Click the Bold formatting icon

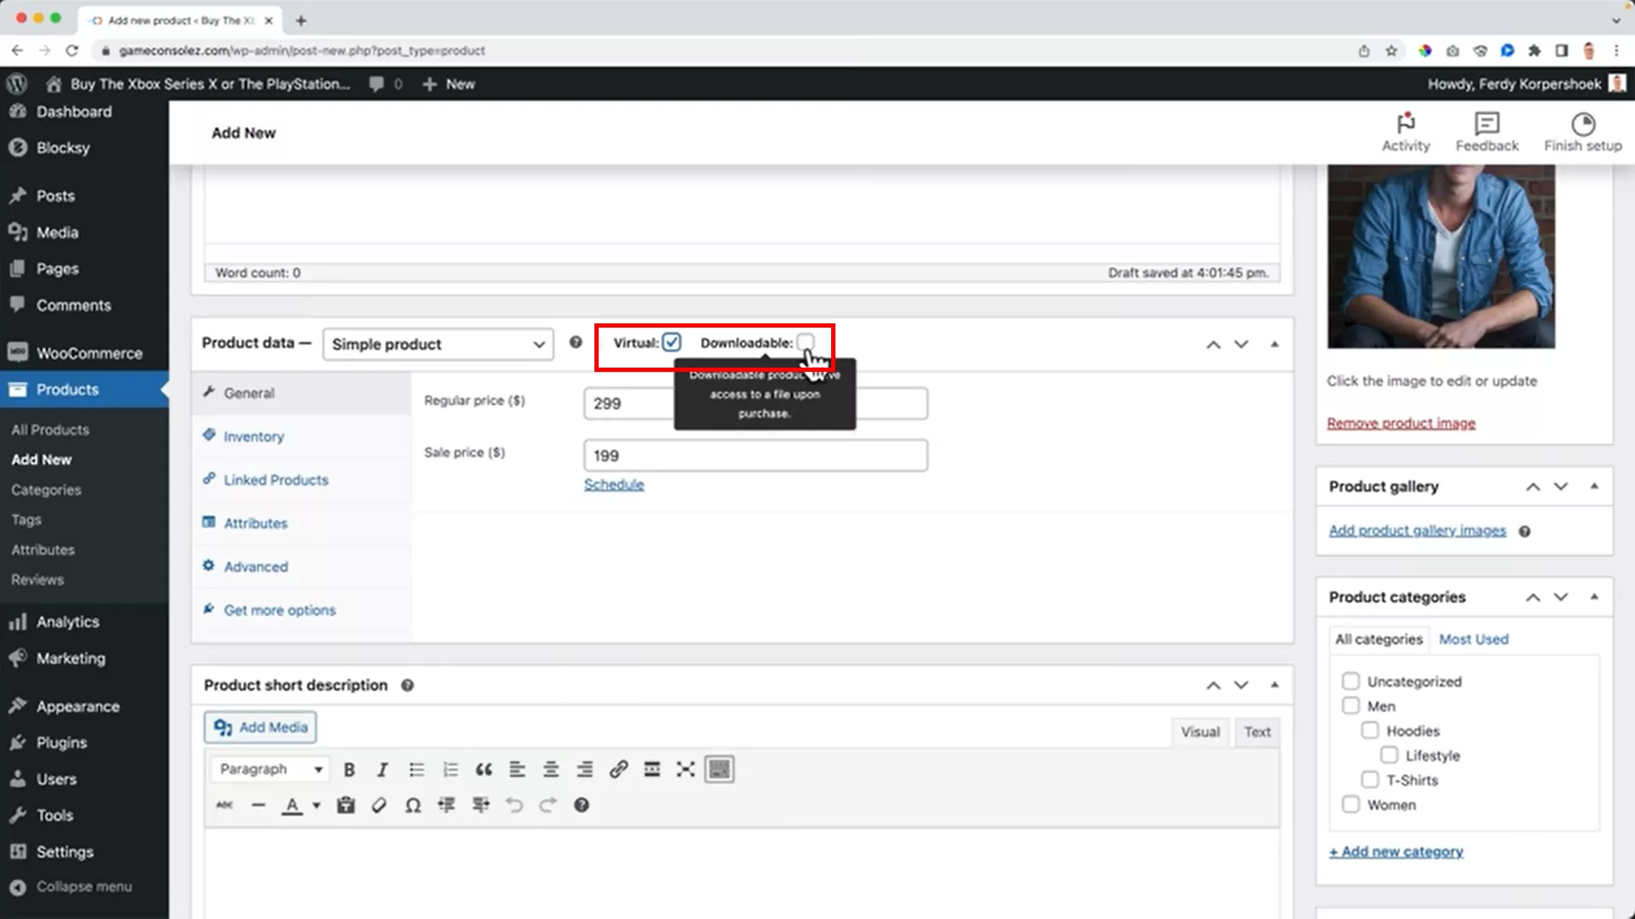[349, 769]
